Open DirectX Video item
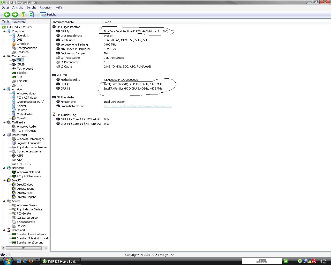This screenshot has width=331, height=265. (x=22, y=185)
